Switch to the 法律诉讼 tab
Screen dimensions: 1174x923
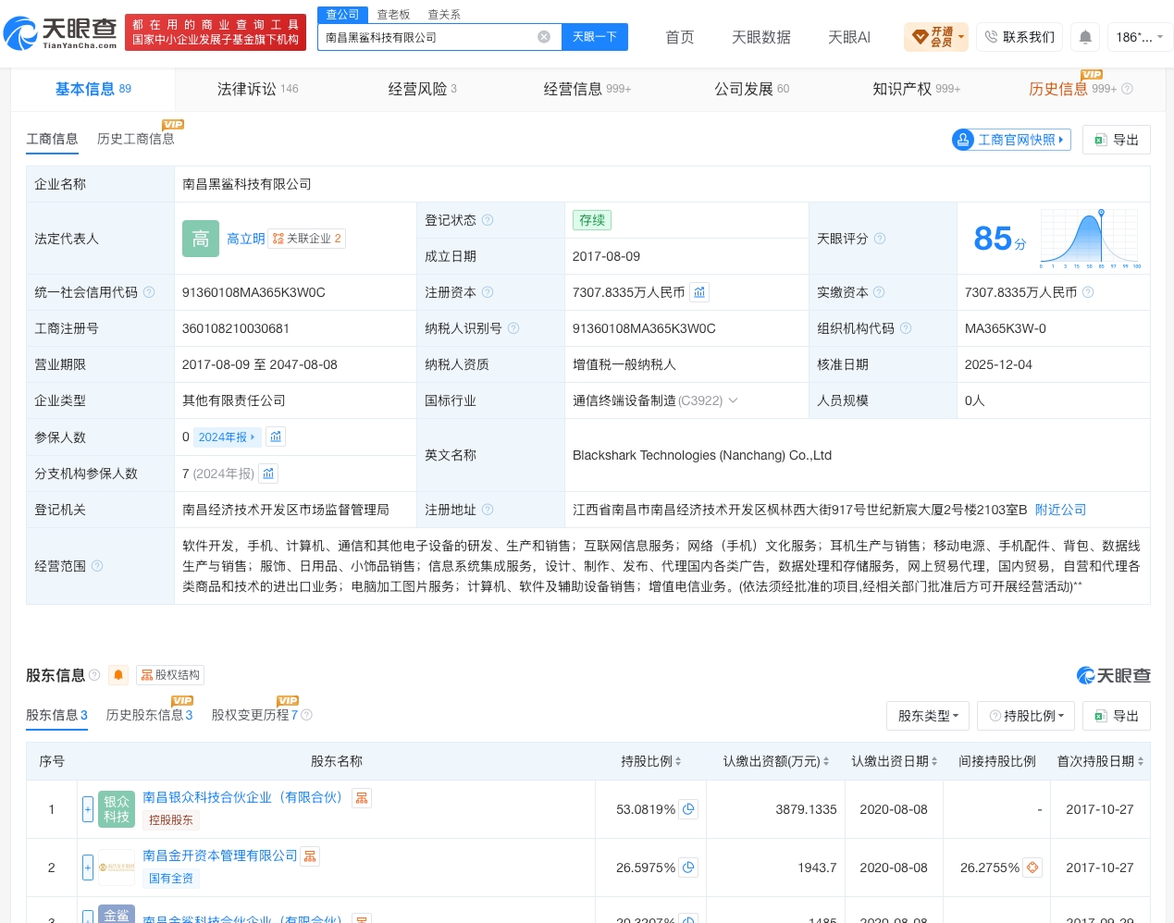[257, 89]
